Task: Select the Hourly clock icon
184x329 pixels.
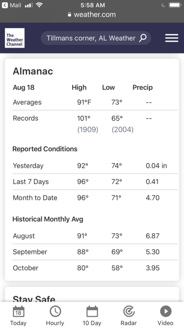Action: [x=55, y=311]
